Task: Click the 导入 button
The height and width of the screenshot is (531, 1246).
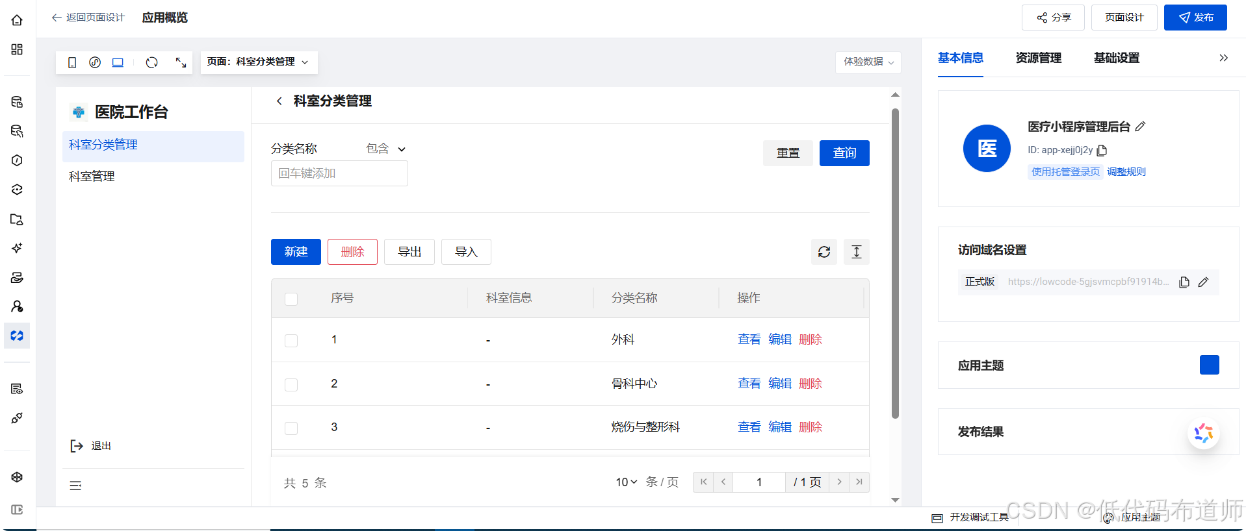Action: (x=466, y=252)
